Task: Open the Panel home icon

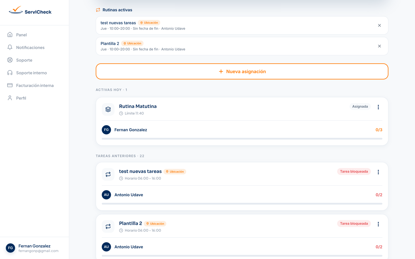Action: (x=10, y=35)
